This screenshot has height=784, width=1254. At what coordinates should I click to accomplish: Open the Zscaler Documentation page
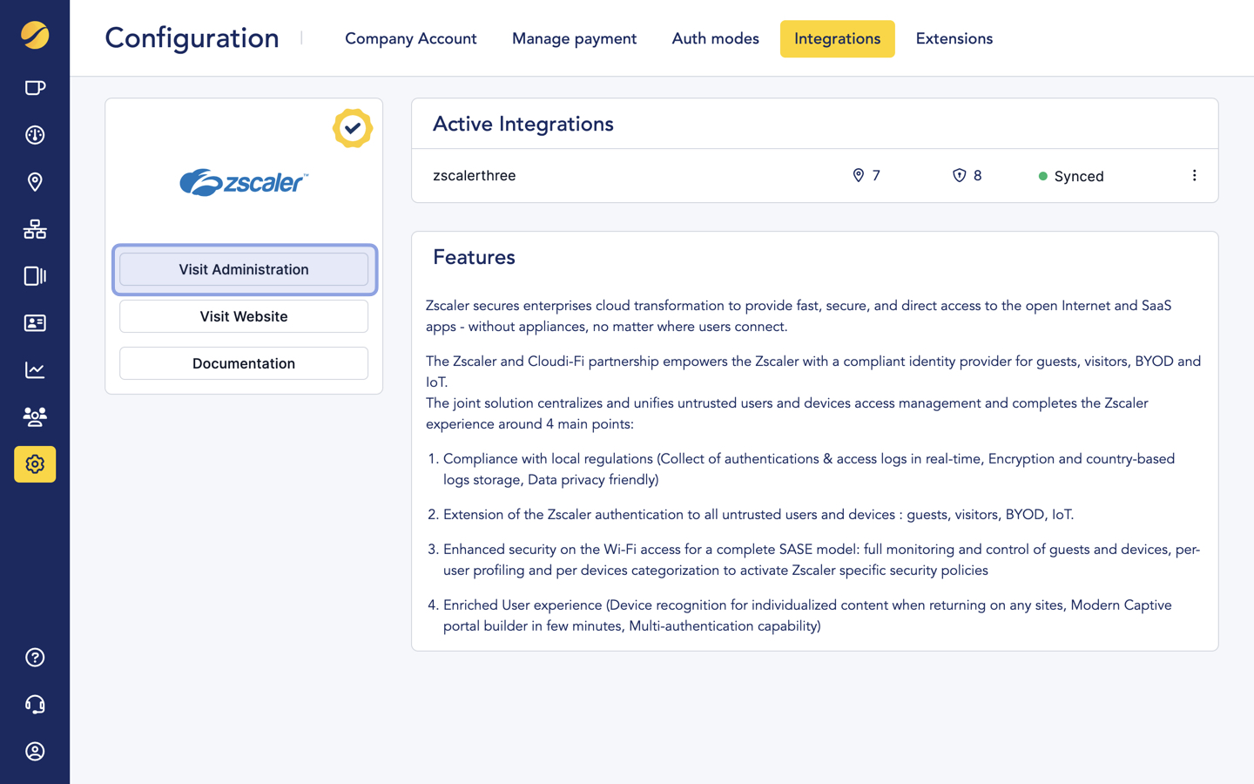click(244, 363)
